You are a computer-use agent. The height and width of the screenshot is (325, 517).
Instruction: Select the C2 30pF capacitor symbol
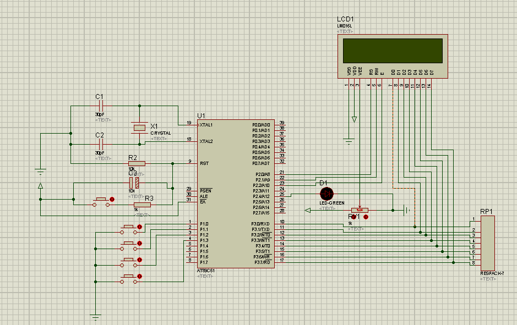(101, 144)
